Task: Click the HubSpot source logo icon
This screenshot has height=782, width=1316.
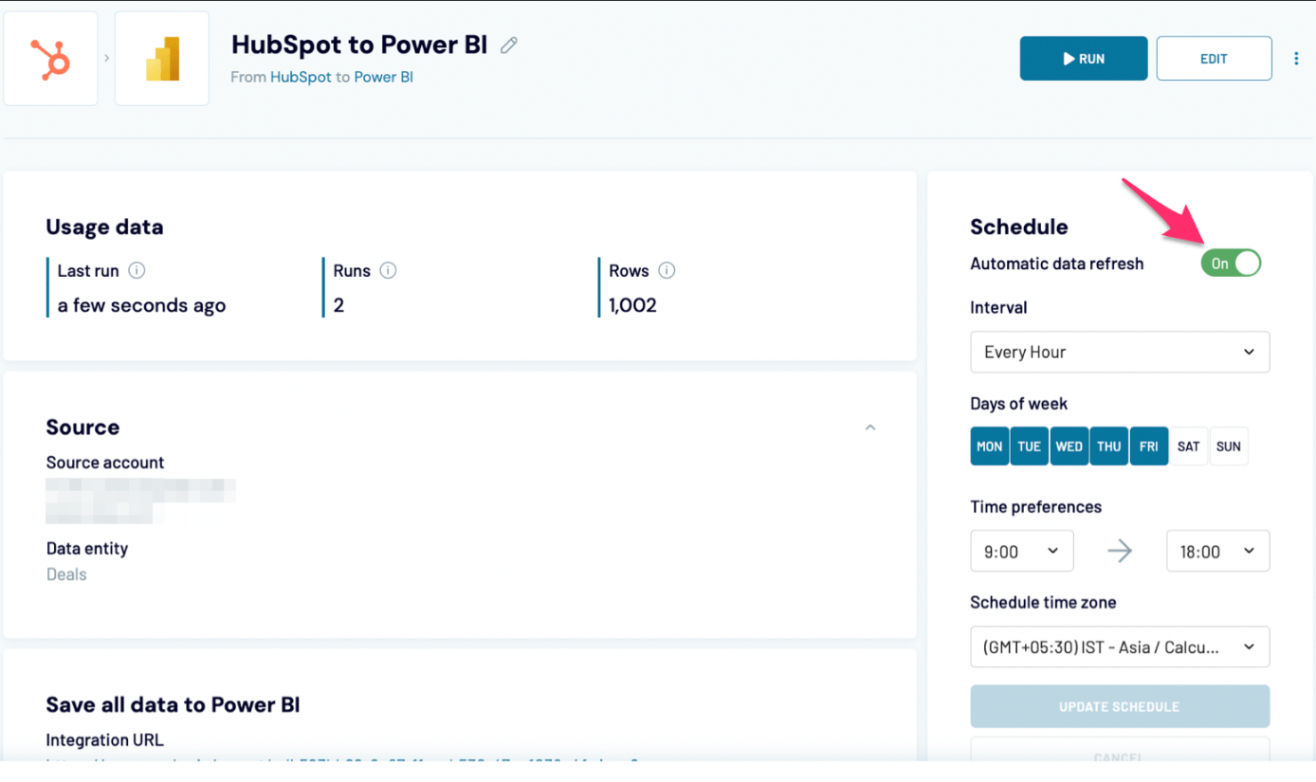Action: 50,58
